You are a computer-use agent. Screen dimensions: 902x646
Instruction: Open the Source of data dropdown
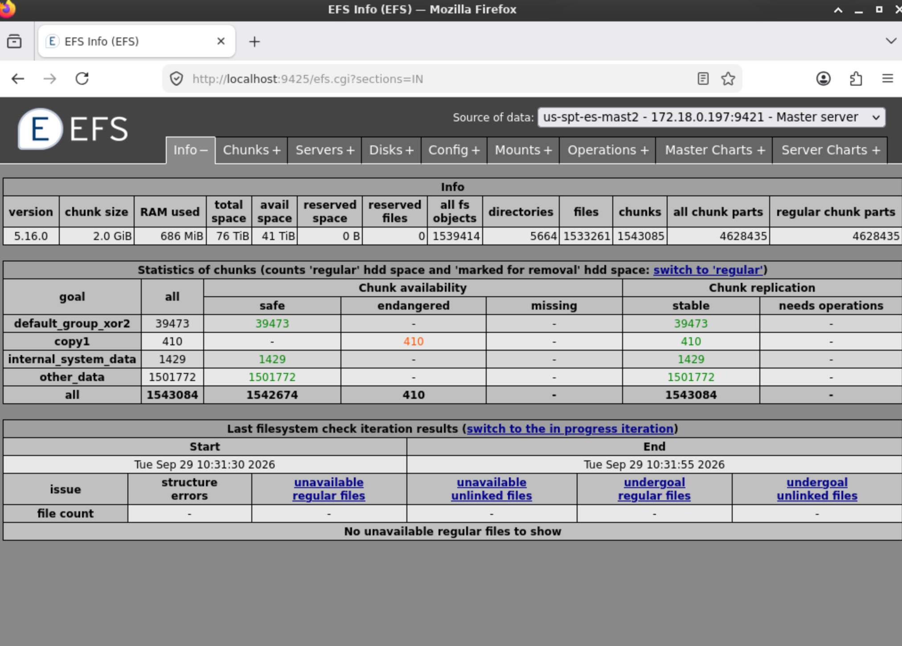[711, 117]
